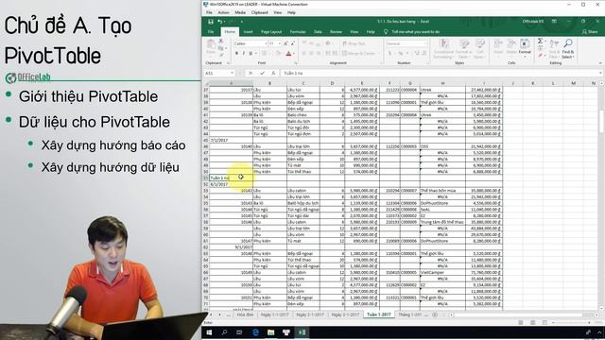Switch to the Page Layout ribbon tab
Viewport: 605px width, 340px height.
pyautogui.click(x=271, y=32)
